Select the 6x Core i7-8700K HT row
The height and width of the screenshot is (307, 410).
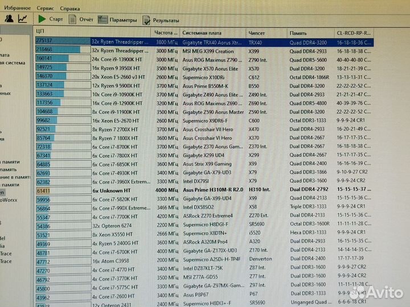[x=204, y=147]
